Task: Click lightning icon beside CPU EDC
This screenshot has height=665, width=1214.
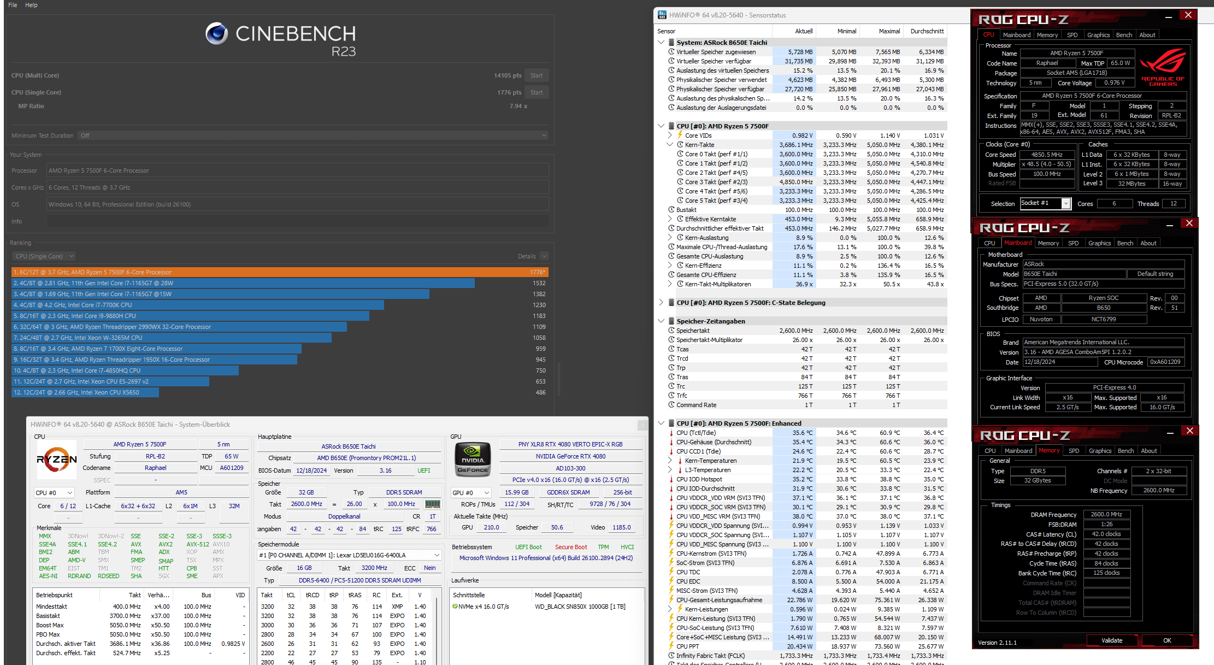Action: [671, 581]
